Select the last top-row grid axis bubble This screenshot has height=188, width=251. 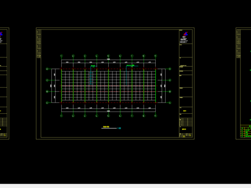[155, 56]
